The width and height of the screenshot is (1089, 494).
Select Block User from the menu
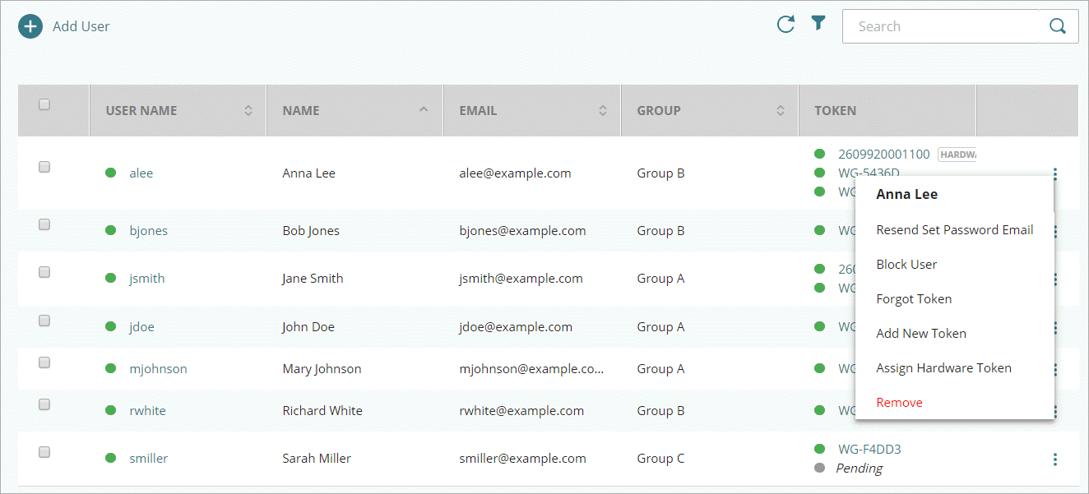pos(906,265)
